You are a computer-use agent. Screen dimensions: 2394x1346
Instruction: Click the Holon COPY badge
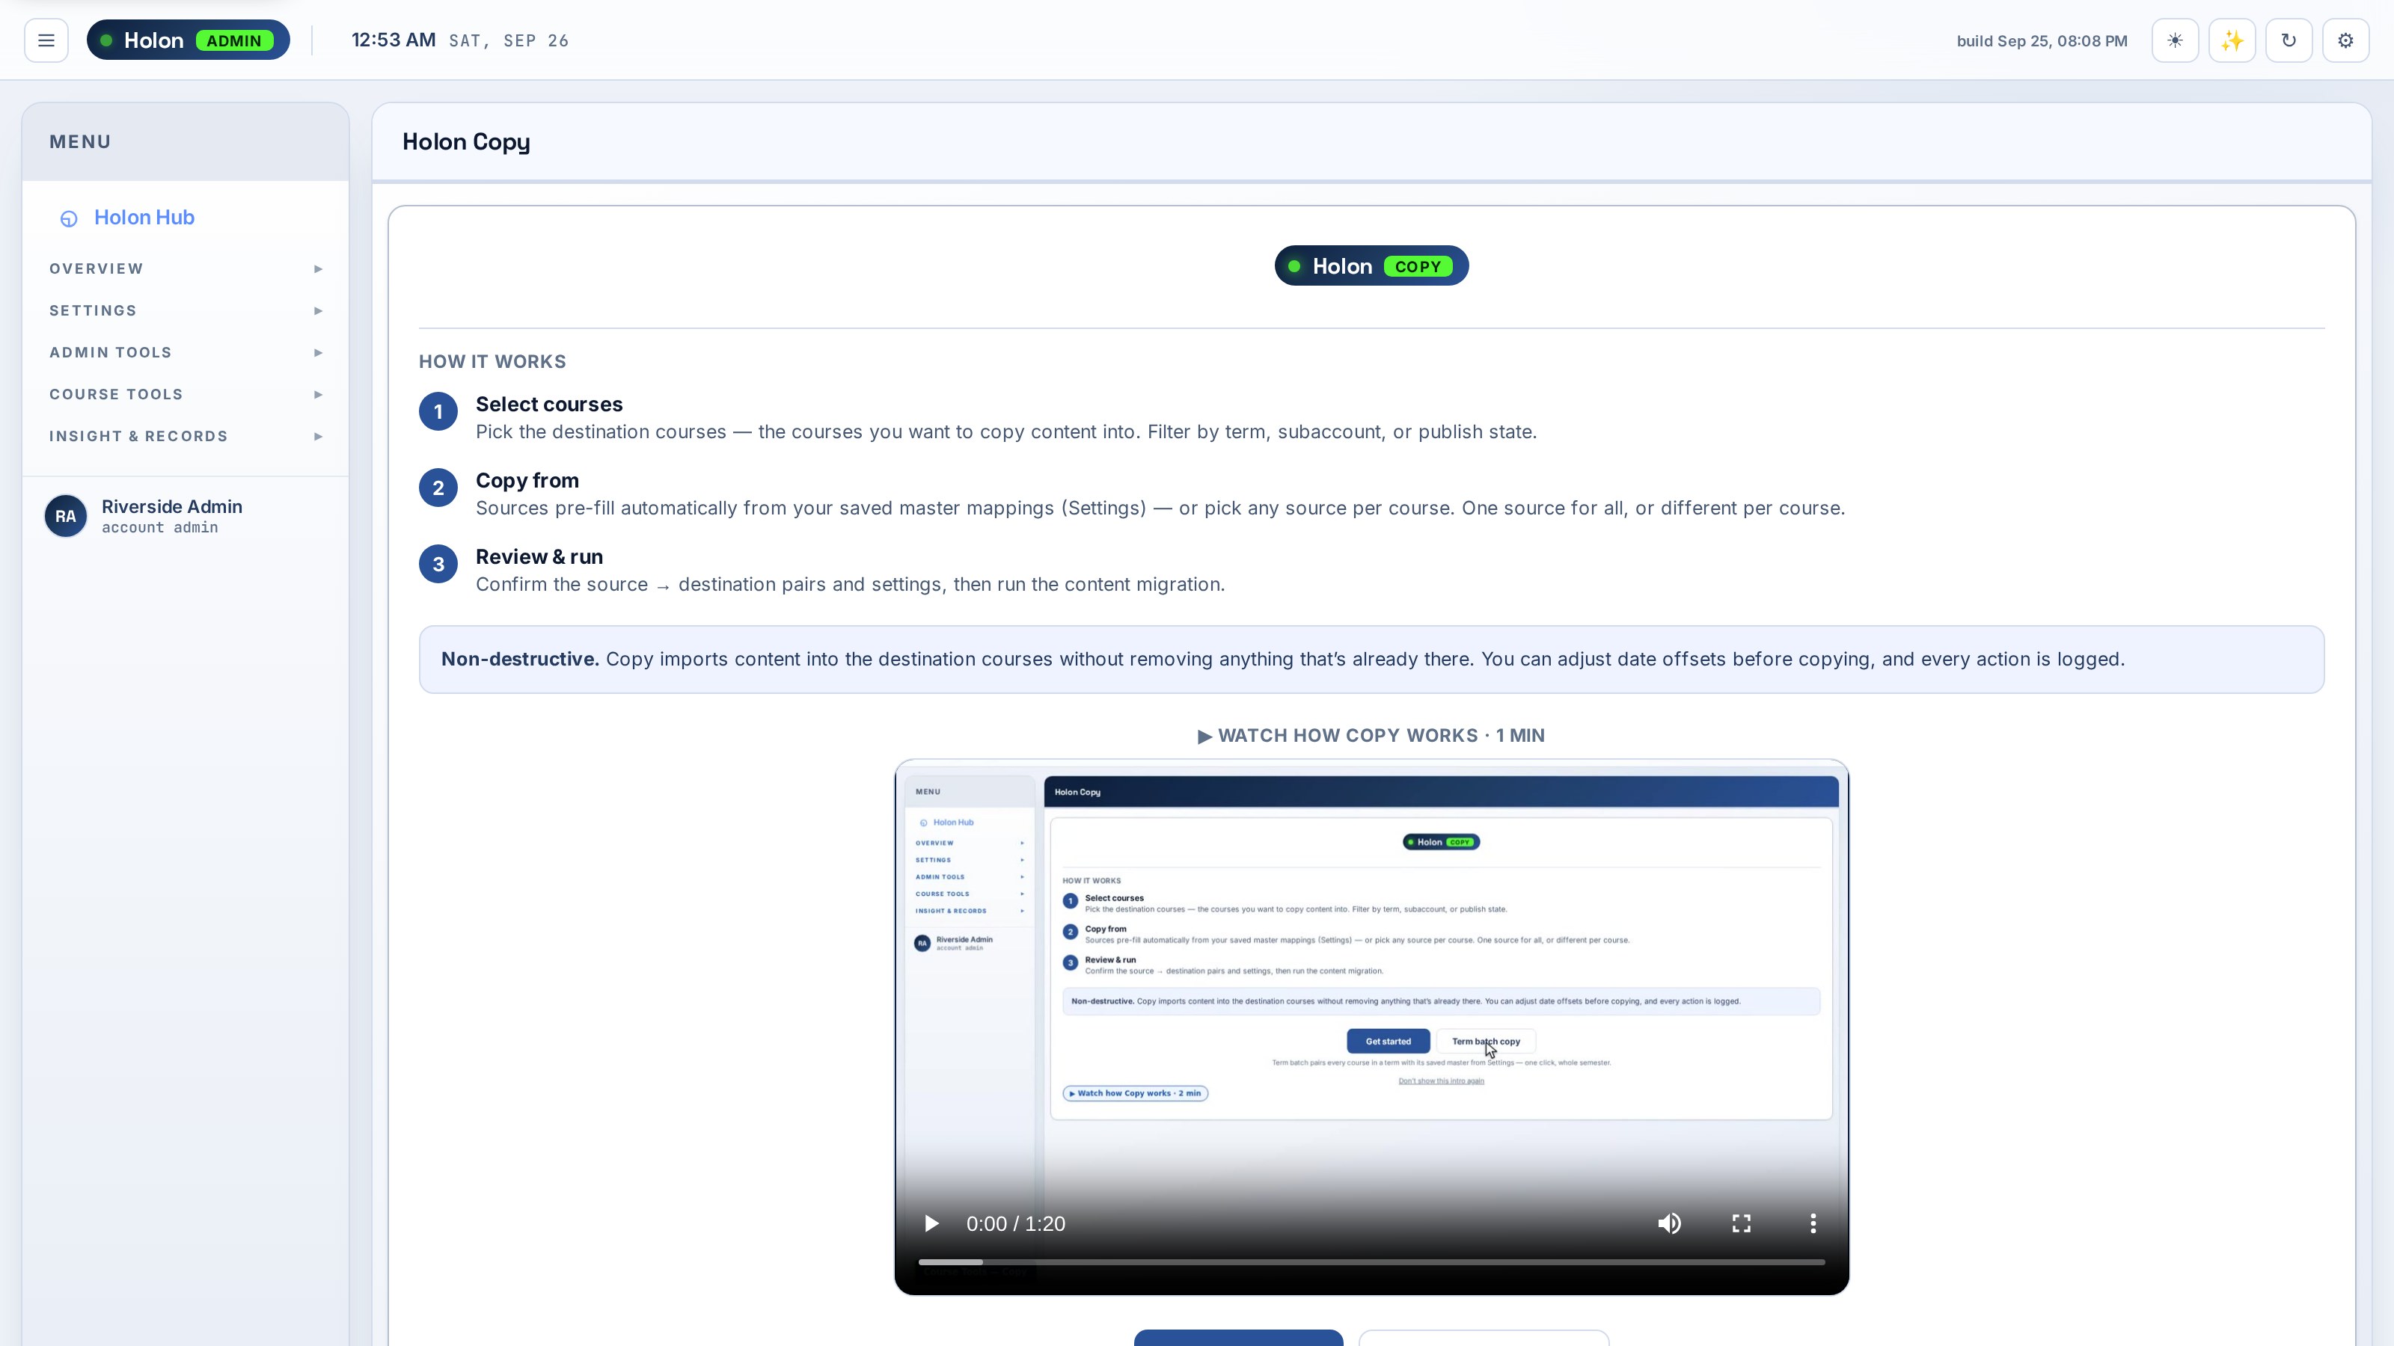pos(1372,265)
